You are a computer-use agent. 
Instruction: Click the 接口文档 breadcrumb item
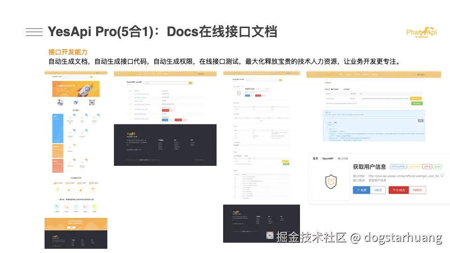pyautogui.click(x=343, y=158)
